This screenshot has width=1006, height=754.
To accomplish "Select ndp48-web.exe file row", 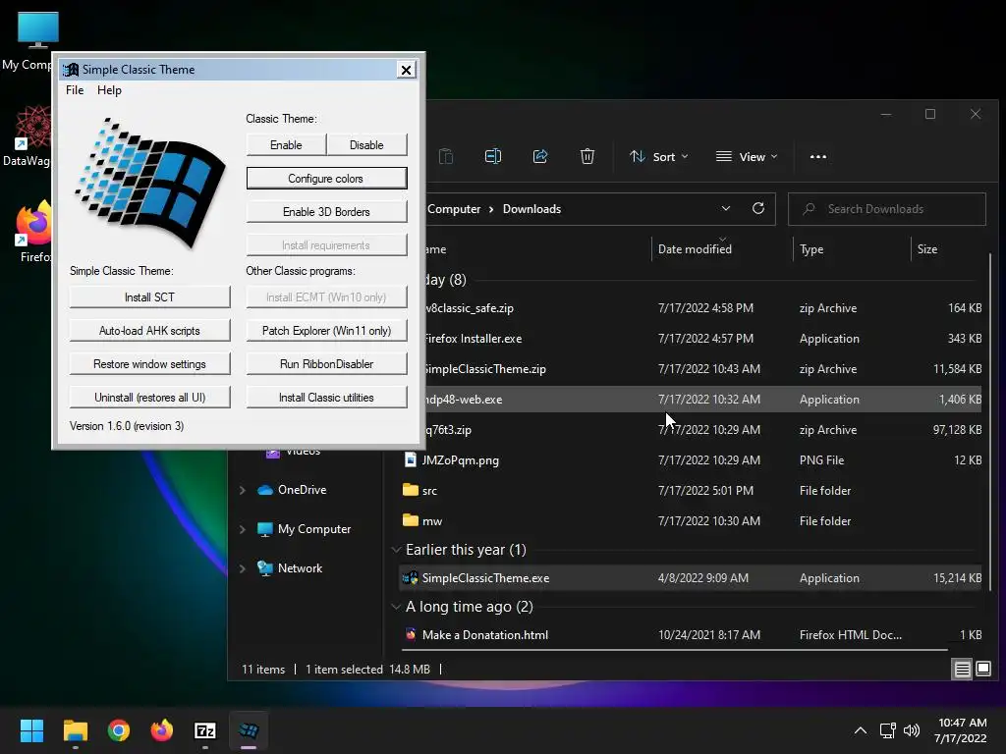I will click(x=702, y=399).
